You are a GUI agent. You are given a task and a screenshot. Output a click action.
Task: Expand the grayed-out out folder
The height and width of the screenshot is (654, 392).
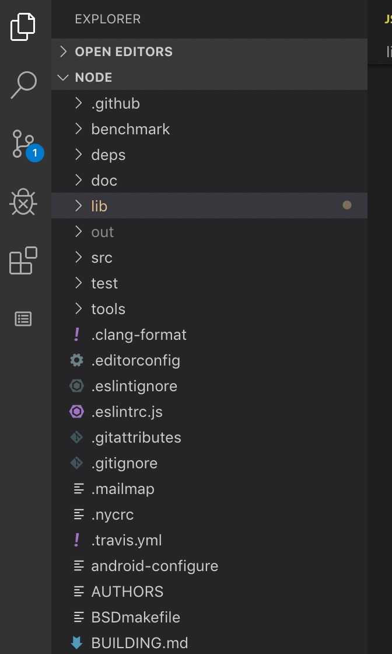point(102,232)
